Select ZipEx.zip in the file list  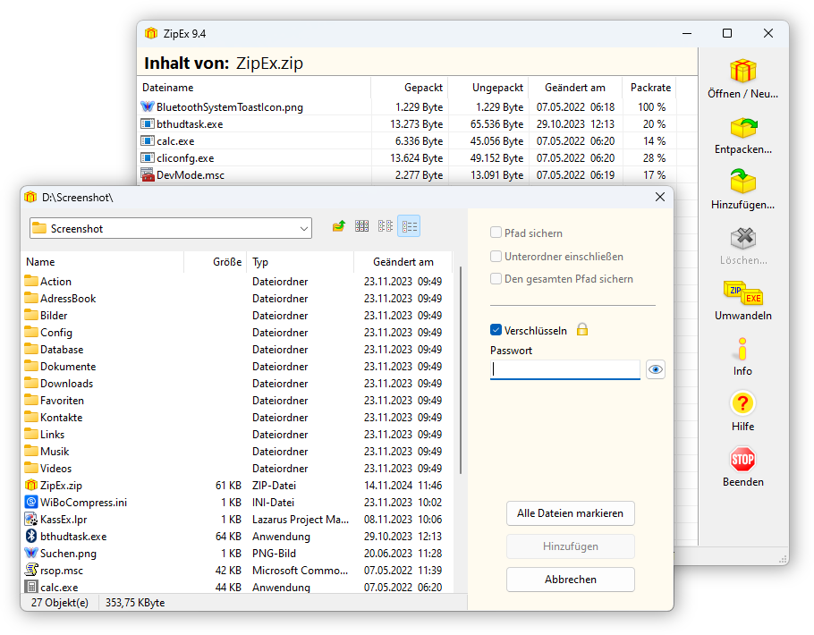(x=61, y=486)
